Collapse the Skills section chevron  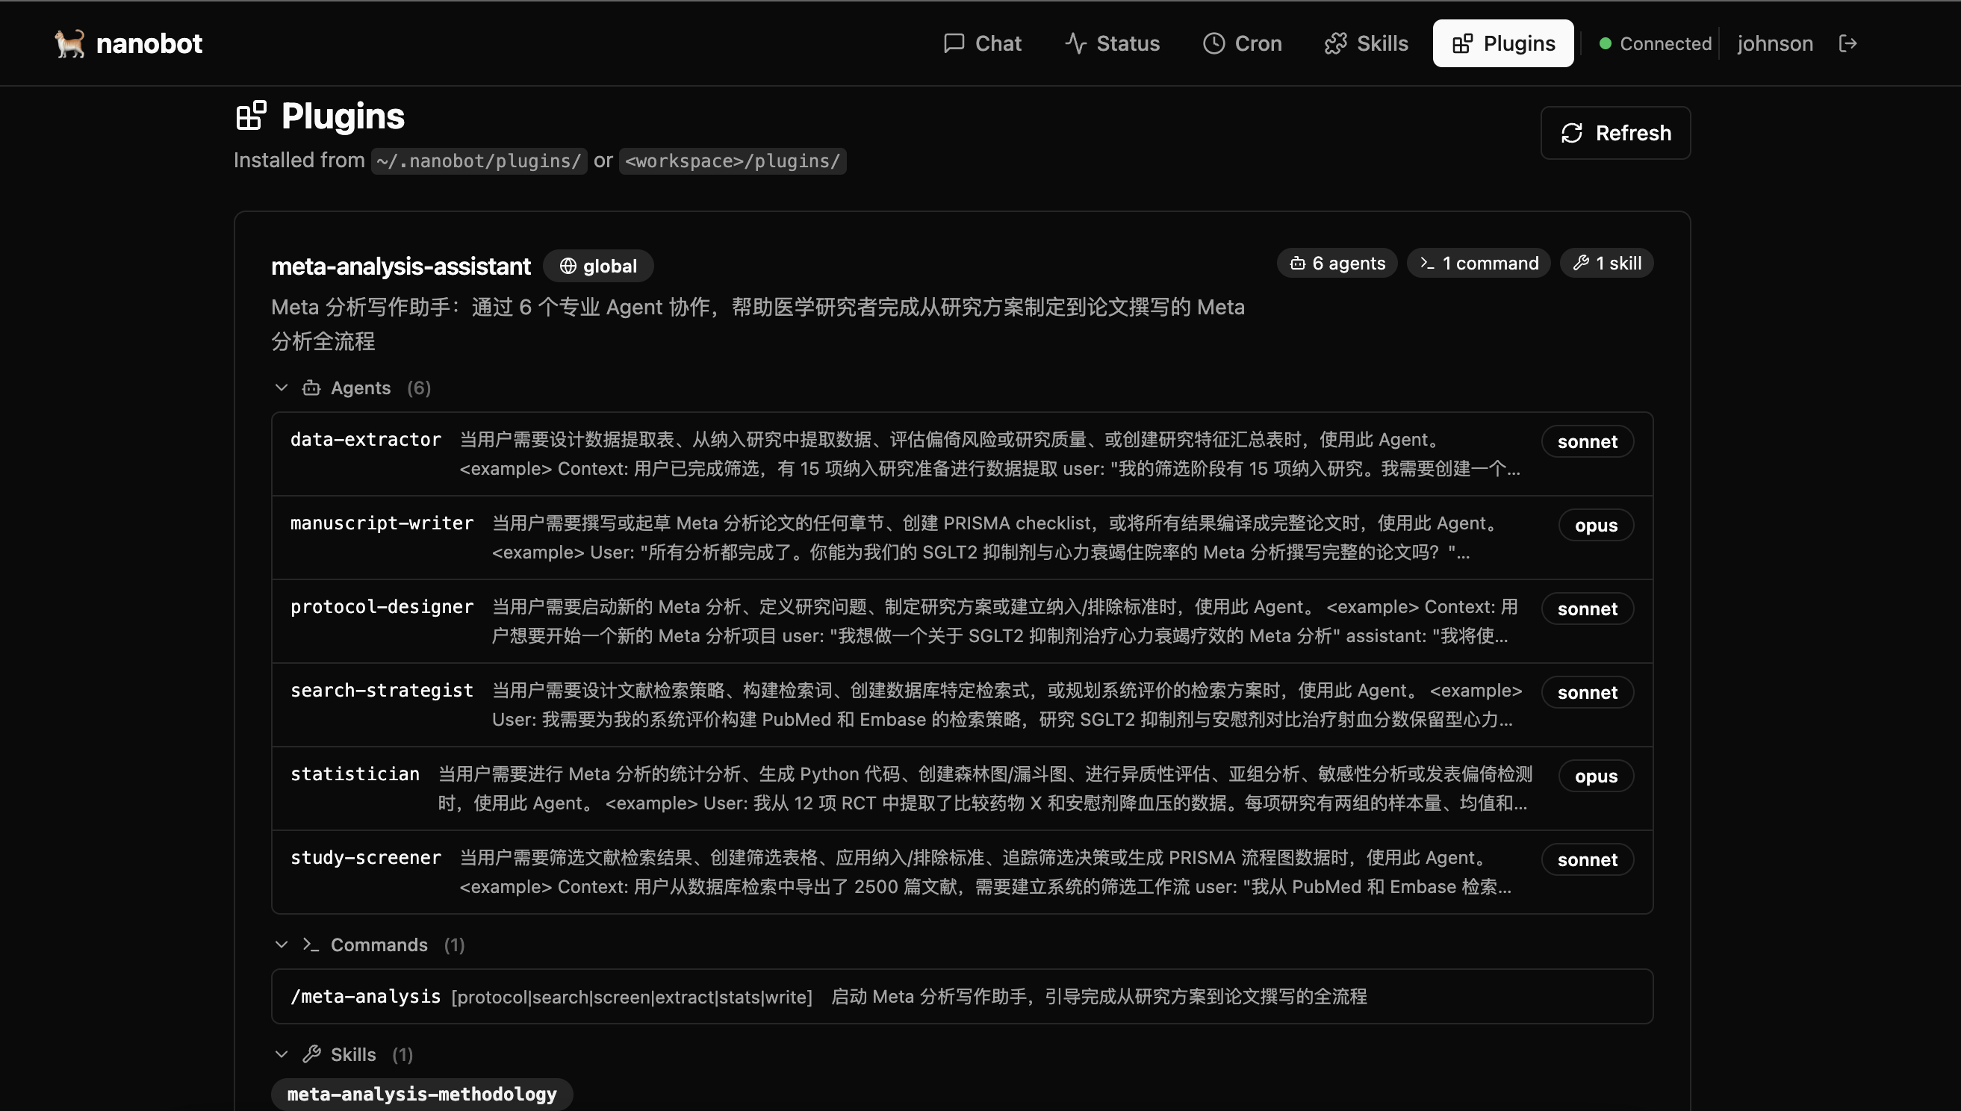(282, 1054)
